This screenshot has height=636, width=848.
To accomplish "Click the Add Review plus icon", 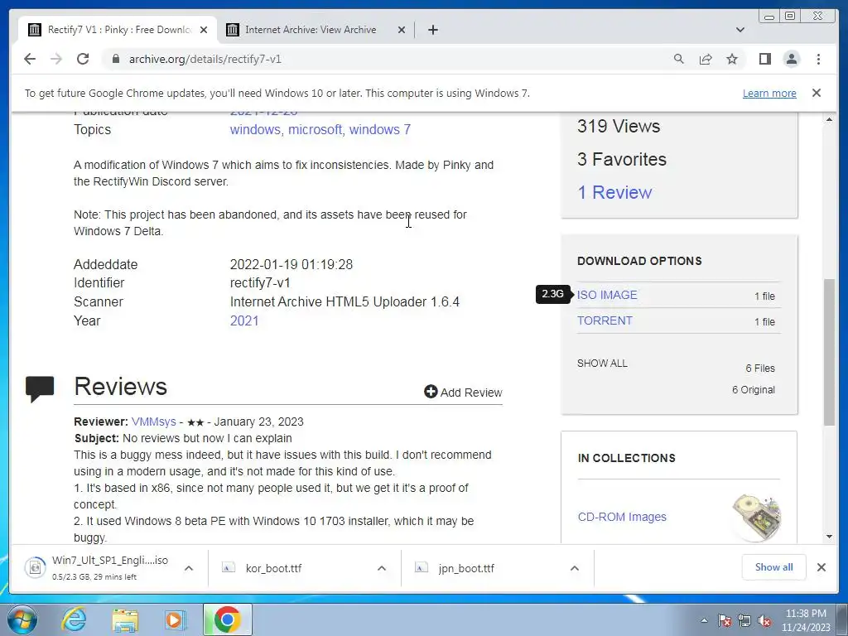I will pyautogui.click(x=431, y=392).
